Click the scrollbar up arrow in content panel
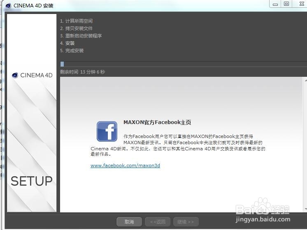The image size is (307, 230). [305, 80]
